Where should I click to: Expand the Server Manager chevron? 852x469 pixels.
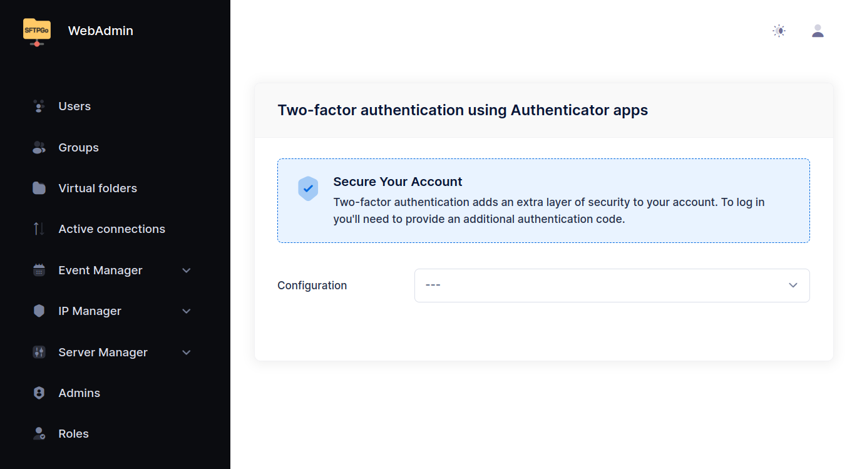coord(186,353)
